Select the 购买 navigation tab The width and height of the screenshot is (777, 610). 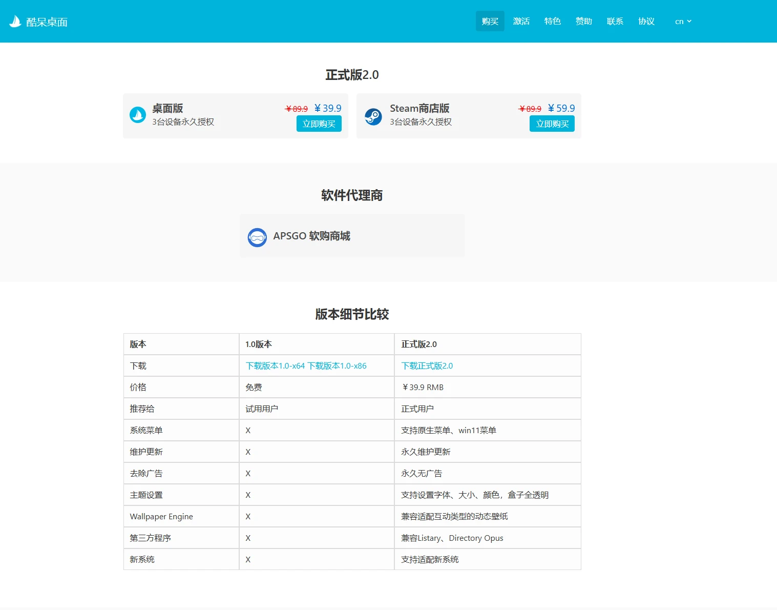coord(490,21)
